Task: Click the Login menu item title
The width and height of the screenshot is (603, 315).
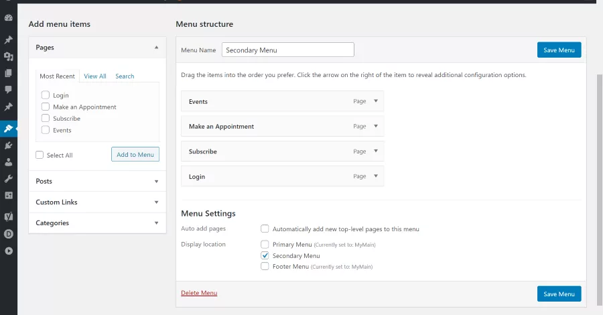Action: [x=197, y=176]
